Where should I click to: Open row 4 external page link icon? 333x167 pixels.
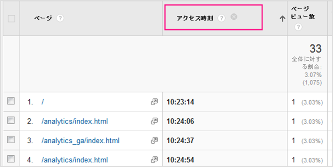click(154, 160)
